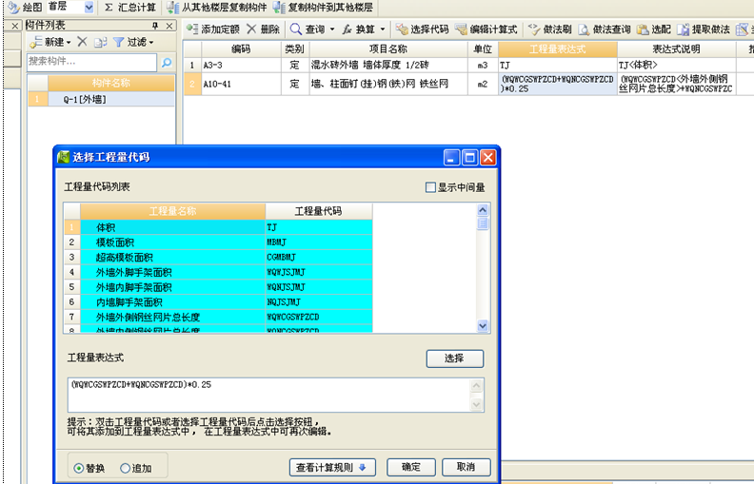Click the 工程量代码 header in dialog
The width and height of the screenshot is (754, 484).
pyautogui.click(x=318, y=211)
